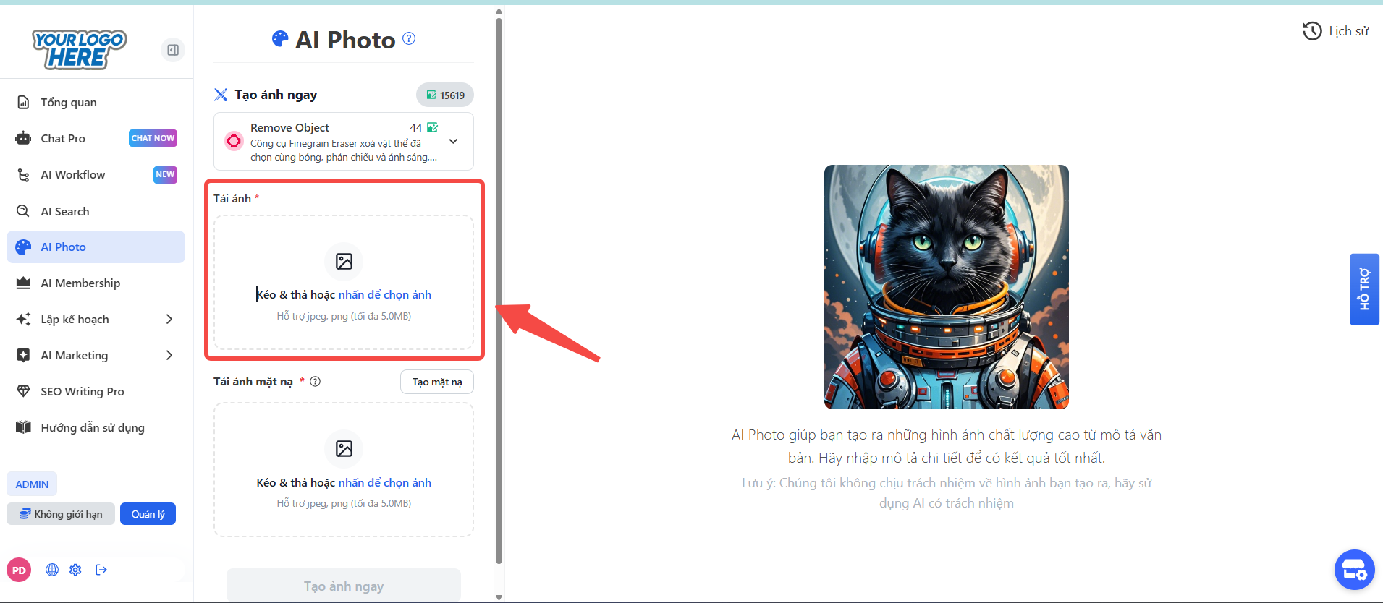1383x603 pixels.
Task: Click the help icon beside Tải ảnh mặt nạ
Action: [316, 382]
